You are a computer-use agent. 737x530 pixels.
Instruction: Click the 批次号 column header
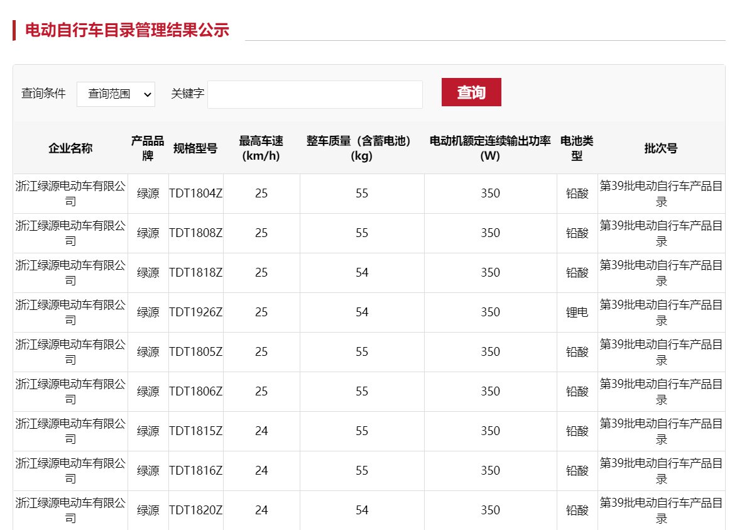pos(660,148)
